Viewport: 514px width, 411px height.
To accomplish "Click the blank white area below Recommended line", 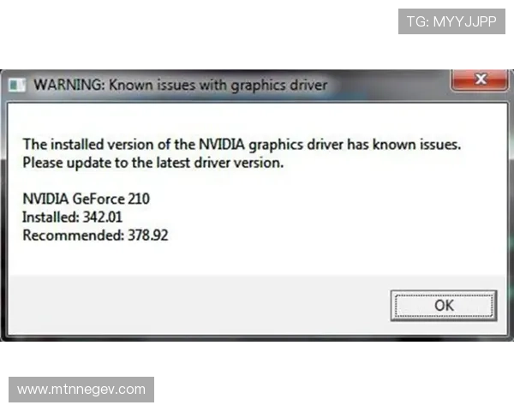I will click(255, 259).
